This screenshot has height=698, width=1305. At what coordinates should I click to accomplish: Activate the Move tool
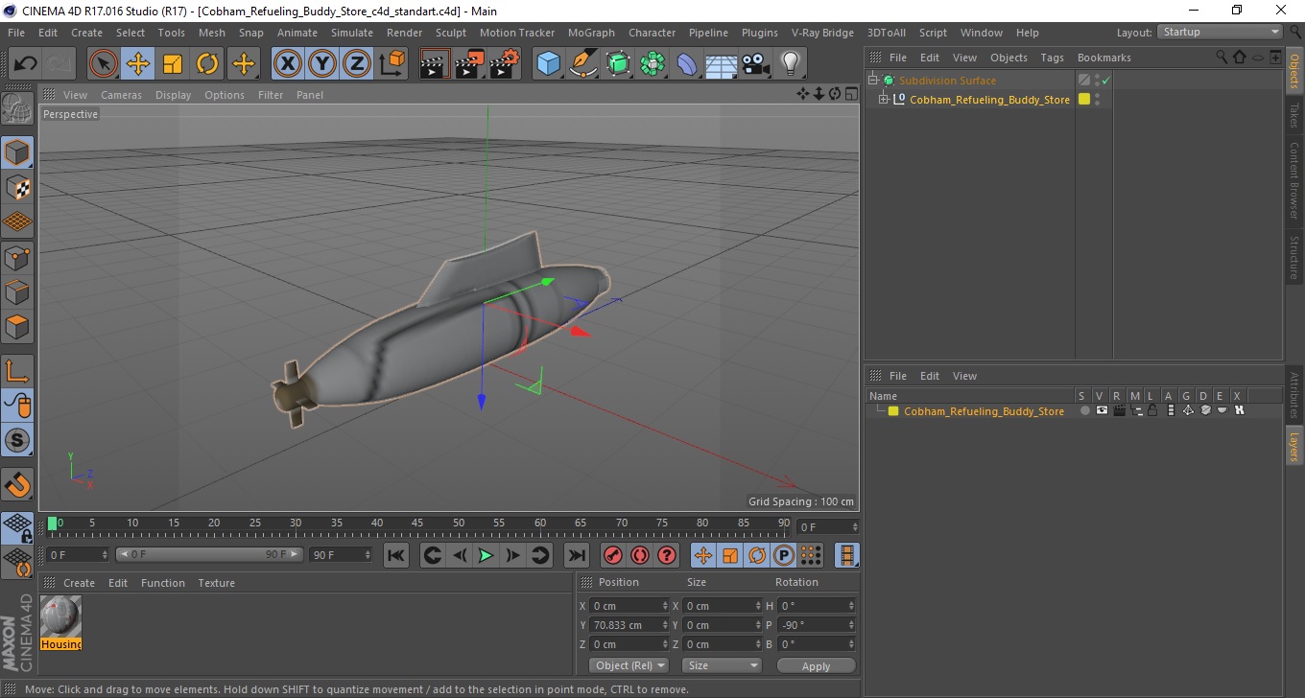[x=138, y=64]
